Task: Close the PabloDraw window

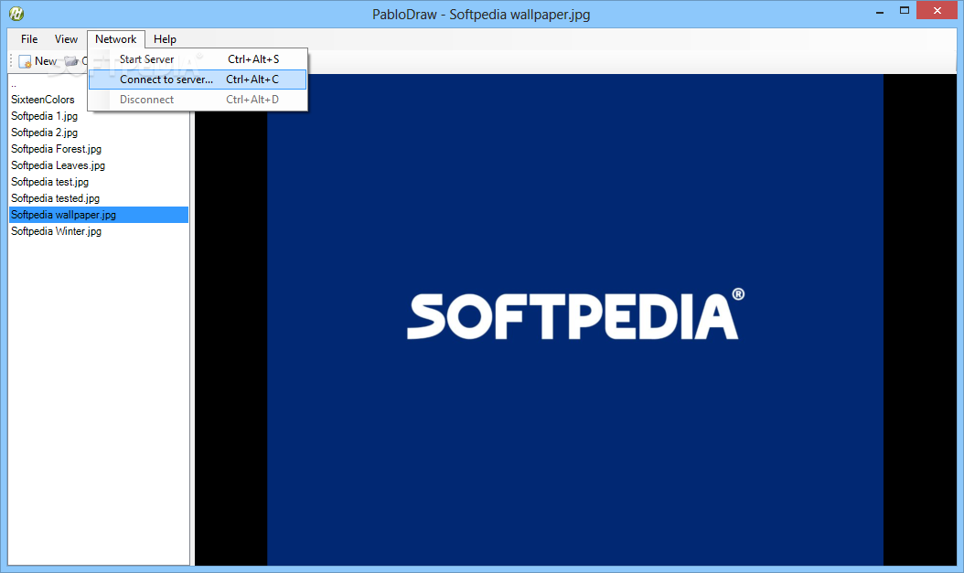Action: (x=937, y=10)
